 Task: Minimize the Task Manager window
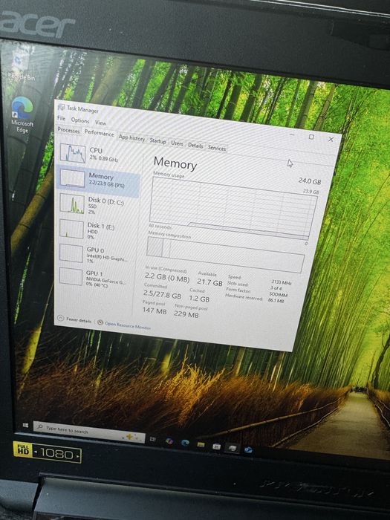click(x=292, y=134)
